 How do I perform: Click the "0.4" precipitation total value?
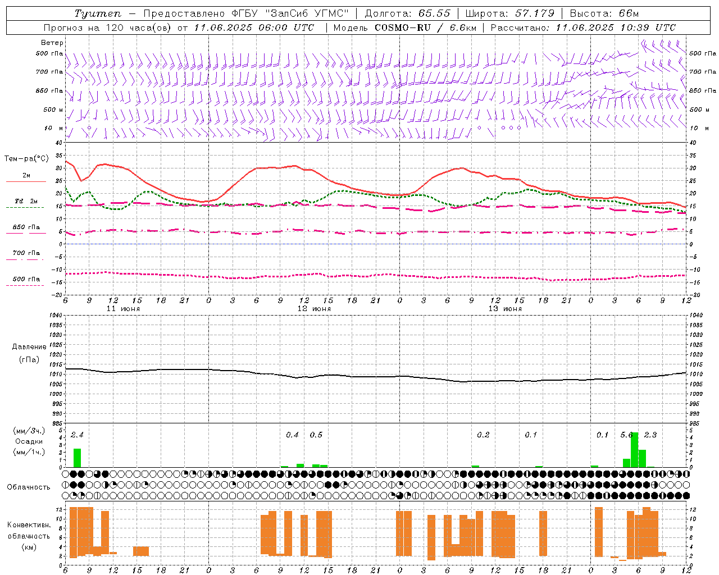(x=292, y=435)
